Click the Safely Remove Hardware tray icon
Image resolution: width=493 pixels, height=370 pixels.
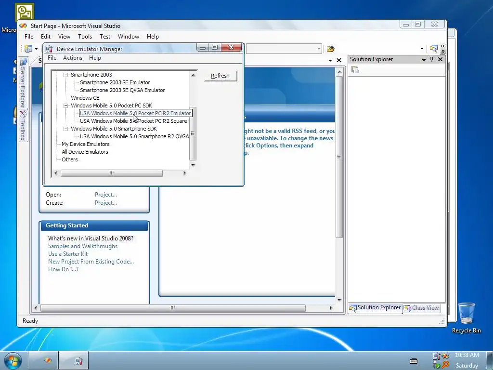coord(436,365)
